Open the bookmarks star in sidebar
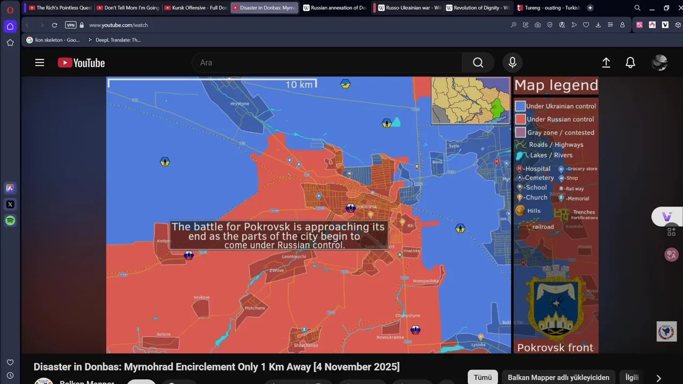Viewport: 683px width, 384px height. [10, 43]
